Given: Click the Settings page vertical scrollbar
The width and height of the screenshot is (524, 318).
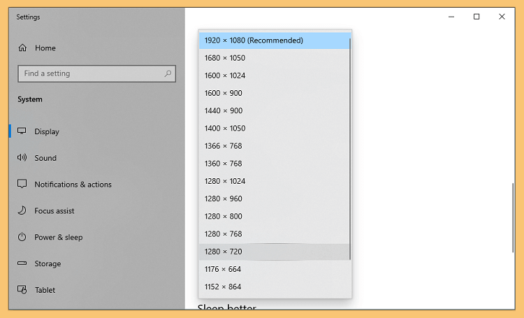Looking at the screenshot, I should (x=513, y=217).
